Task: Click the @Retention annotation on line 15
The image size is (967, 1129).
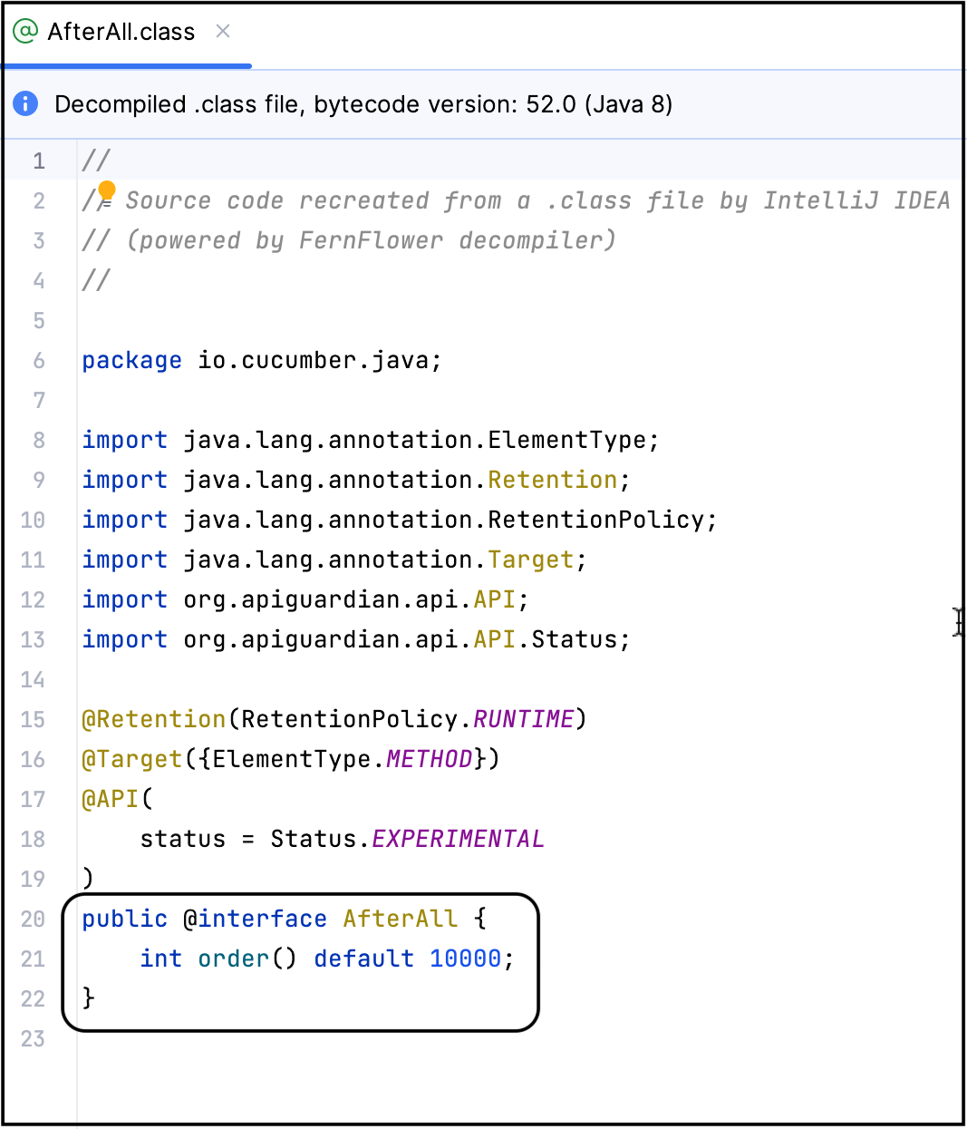Action: [x=153, y=719]
